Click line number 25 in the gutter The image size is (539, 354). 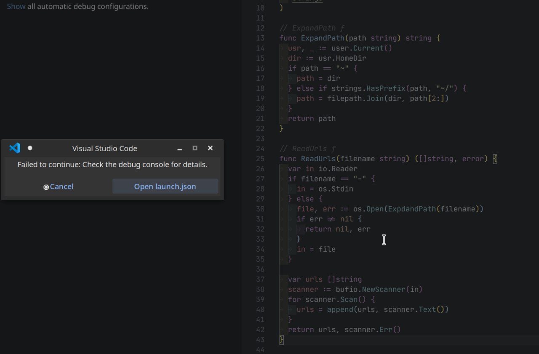point(260,159)
